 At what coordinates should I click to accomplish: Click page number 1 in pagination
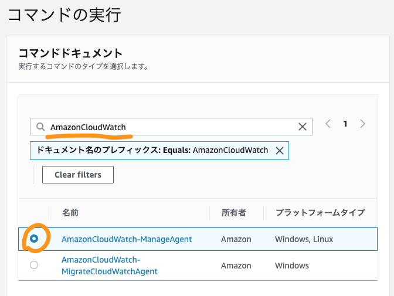tap(345, 124)
